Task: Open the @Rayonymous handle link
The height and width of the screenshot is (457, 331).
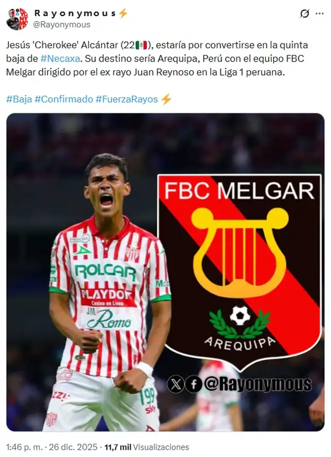Action: click(62, 24)
